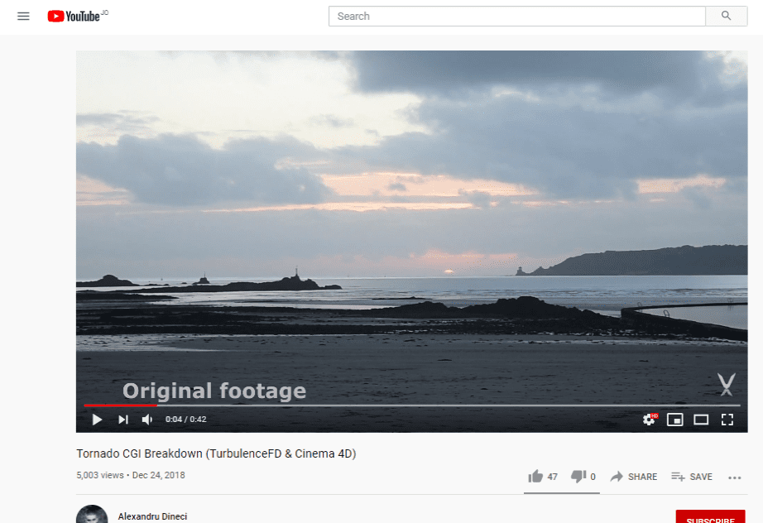Save video to a playlist
This screenshot has height=523, width=763.
(692, 477)
